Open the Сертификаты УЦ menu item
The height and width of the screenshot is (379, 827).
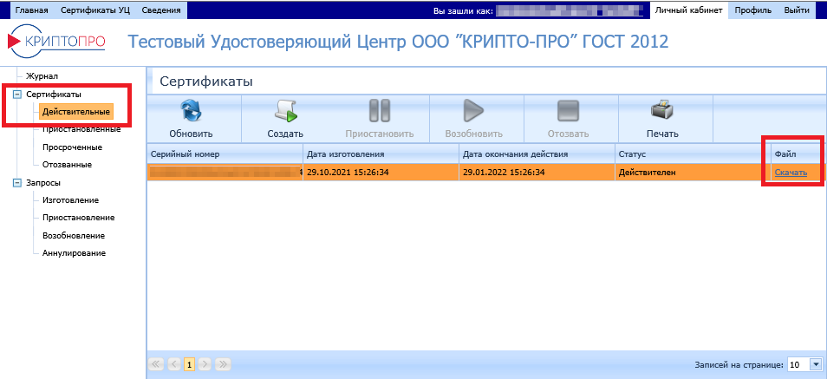[95, 10]
